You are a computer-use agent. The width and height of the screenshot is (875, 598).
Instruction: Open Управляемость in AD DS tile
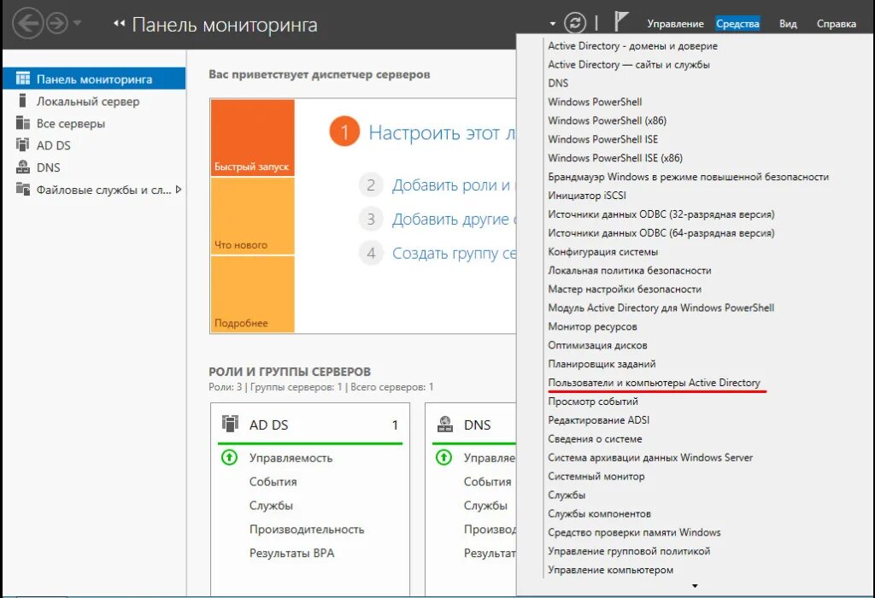[x=291, y=458]
